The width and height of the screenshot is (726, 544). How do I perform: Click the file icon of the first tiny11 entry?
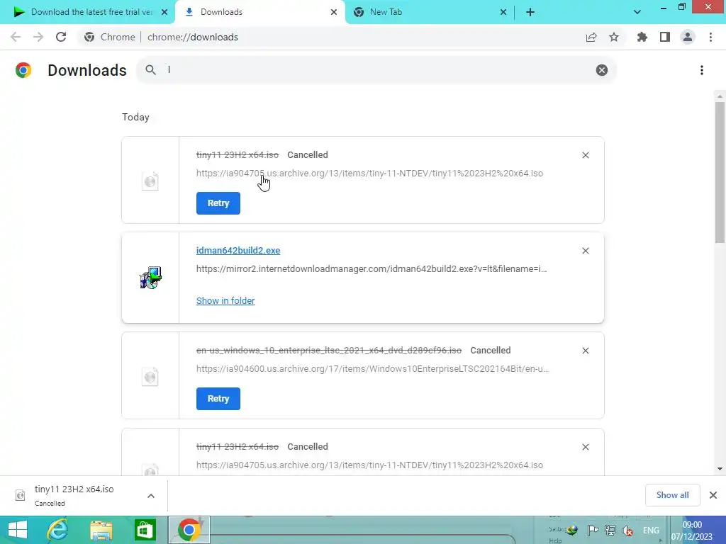pos(150,181)
